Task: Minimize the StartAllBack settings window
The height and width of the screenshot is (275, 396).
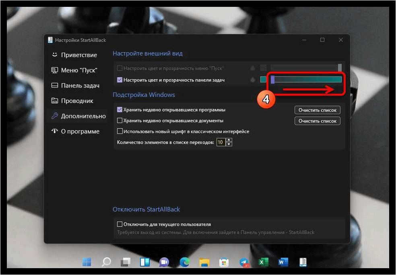Action: [304, 40]
